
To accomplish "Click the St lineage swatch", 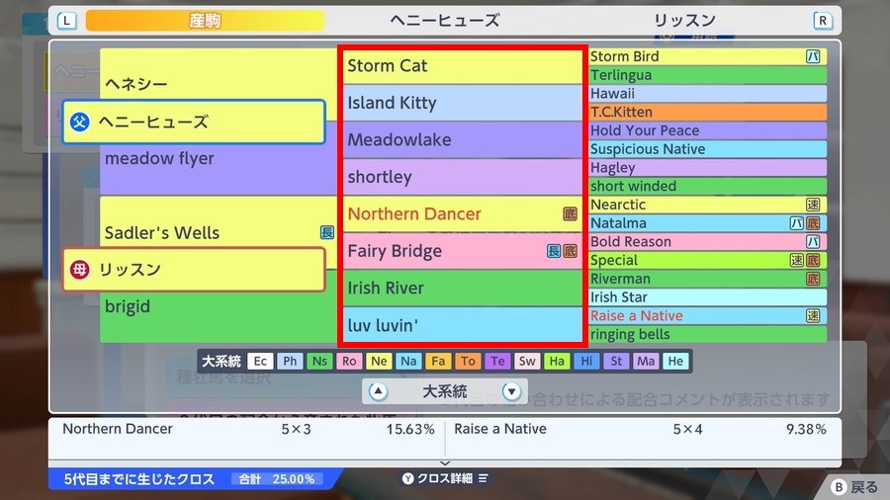I will coord(616,361).
